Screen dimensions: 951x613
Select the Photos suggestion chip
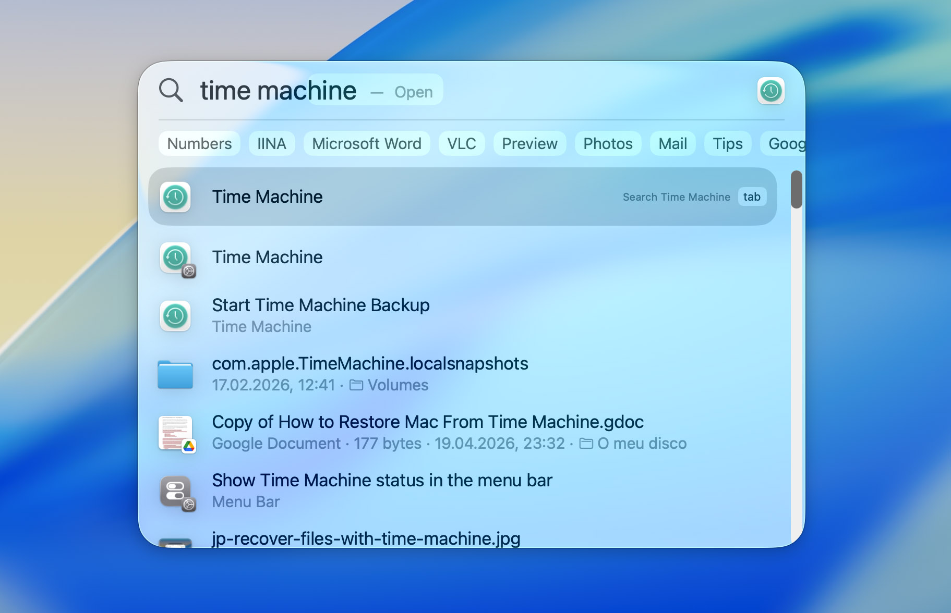(x=608, y=144)
